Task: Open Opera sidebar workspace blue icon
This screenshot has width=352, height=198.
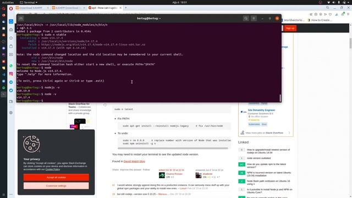Action: click(11, 21)
